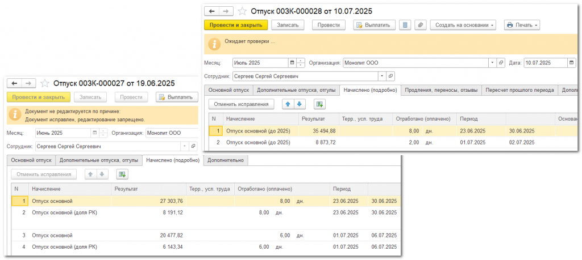Move row down in the 003К-000028 table
Screen dimensions: 582x260
299,104
